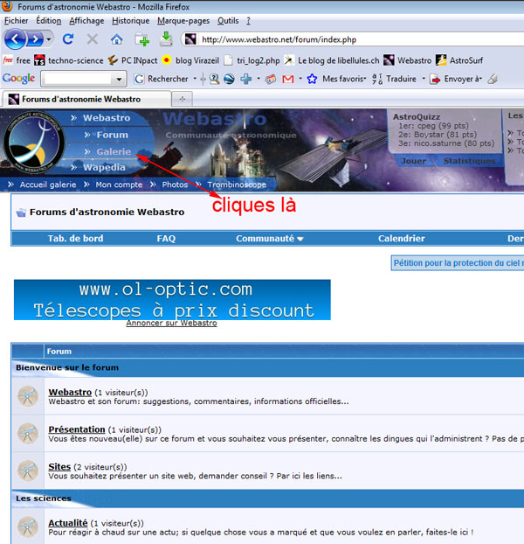The width and height of the screenshot is (524, 544).
Task: Click the Traduire toolbar button
Action: pyautogui.click(x=394, y=79)
